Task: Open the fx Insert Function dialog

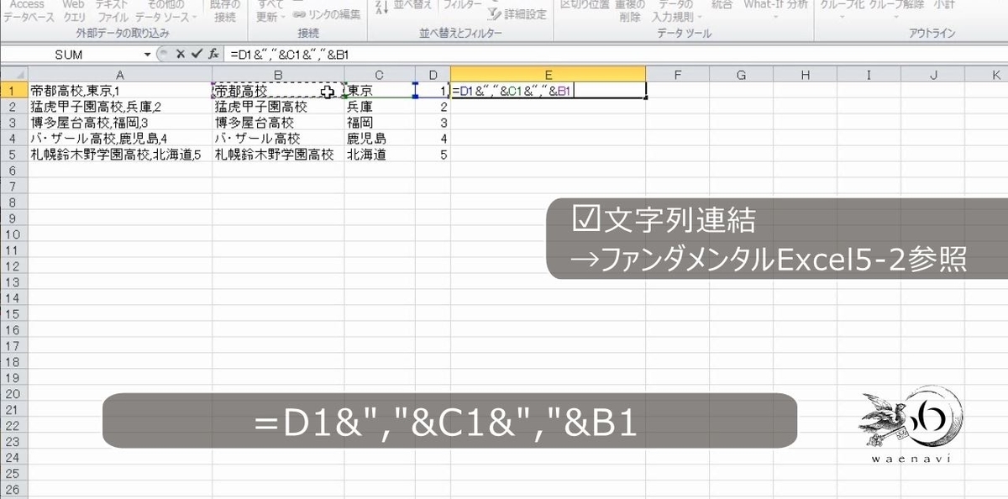Action: (213, 54)
